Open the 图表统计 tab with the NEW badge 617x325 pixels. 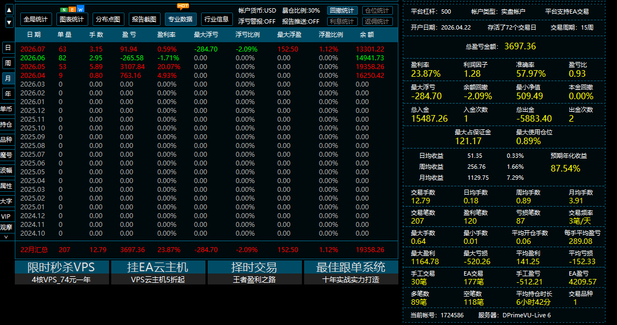[x=72, y=19]
